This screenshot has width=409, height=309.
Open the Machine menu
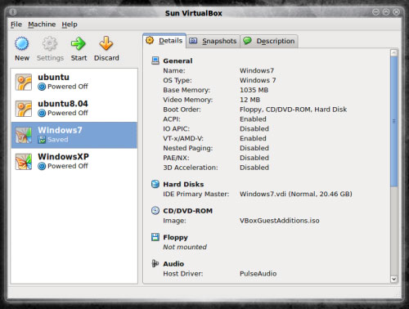(x=42, y=25)
